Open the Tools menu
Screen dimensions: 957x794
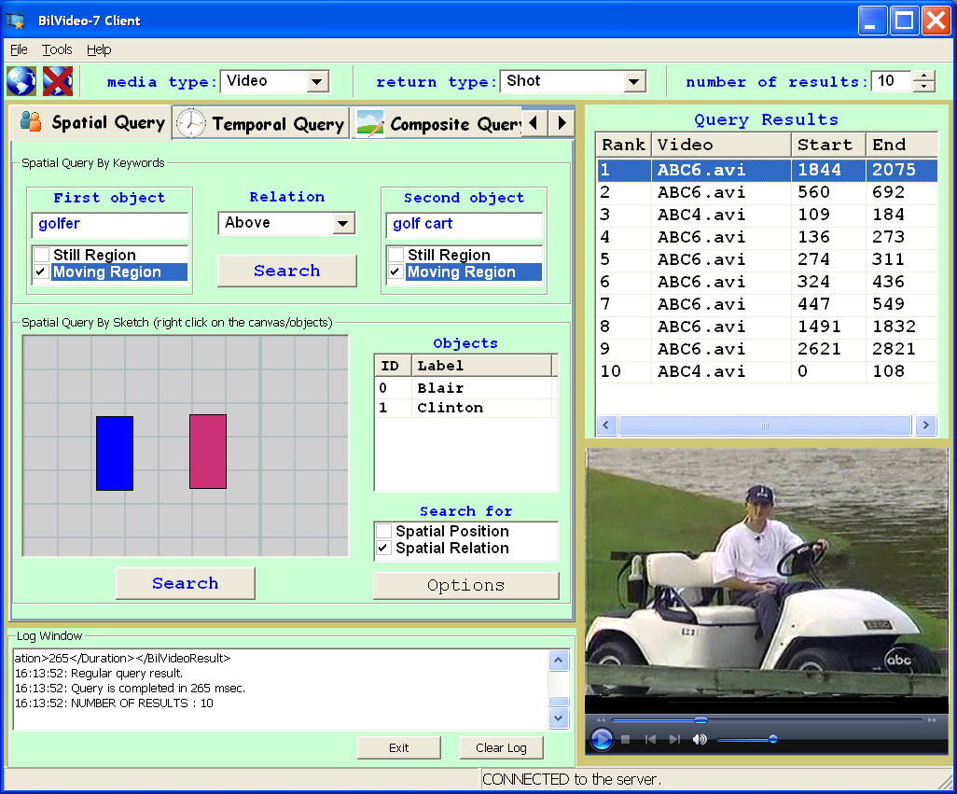tap(57, 49)
